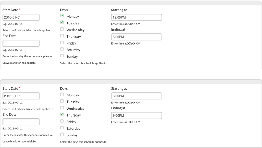This screenshot has height=148, width=262.
Task: Select Sunday in the first schedule
Action: coord(62,56)
